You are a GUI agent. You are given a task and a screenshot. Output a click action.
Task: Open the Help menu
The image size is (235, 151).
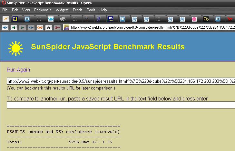(x=103, y=10)
